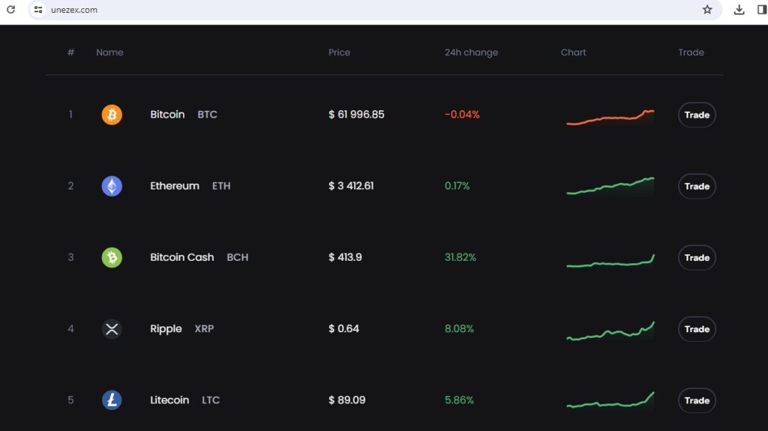
Task: Click the price $ 0.64
Action: 343,328
